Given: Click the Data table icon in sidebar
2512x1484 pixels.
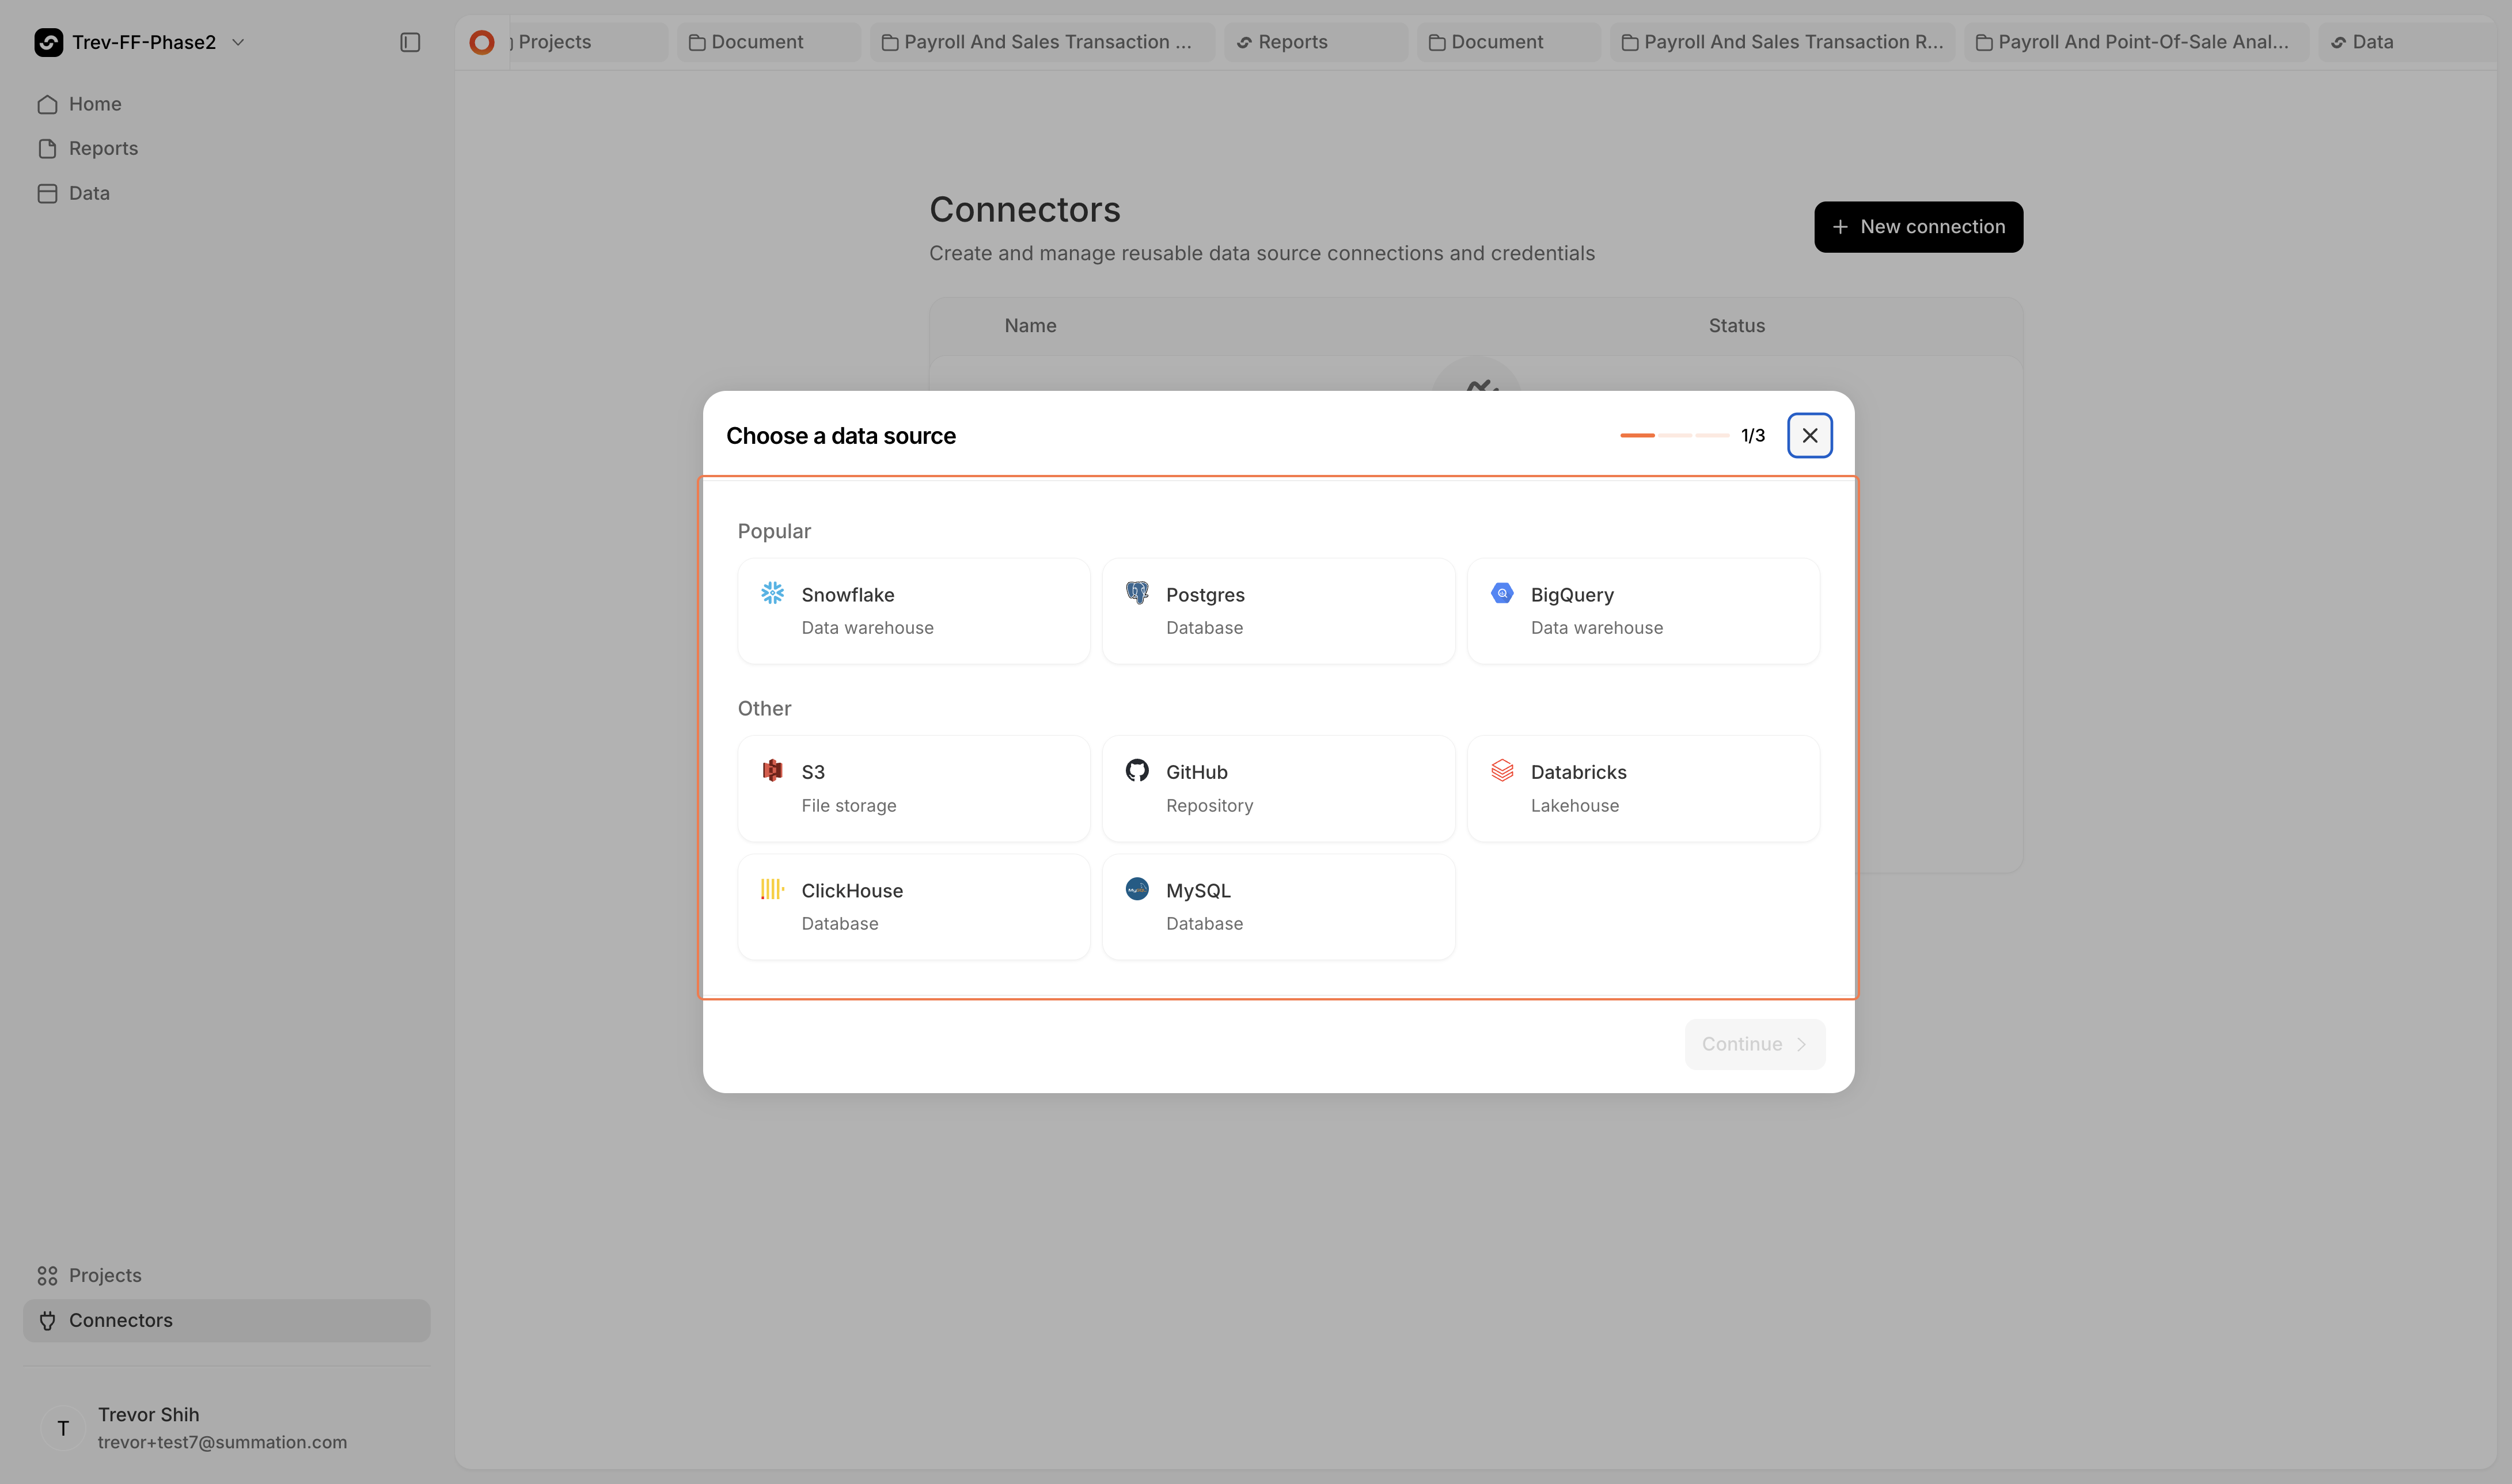Looking at the screenshot, I should (47, 193).
